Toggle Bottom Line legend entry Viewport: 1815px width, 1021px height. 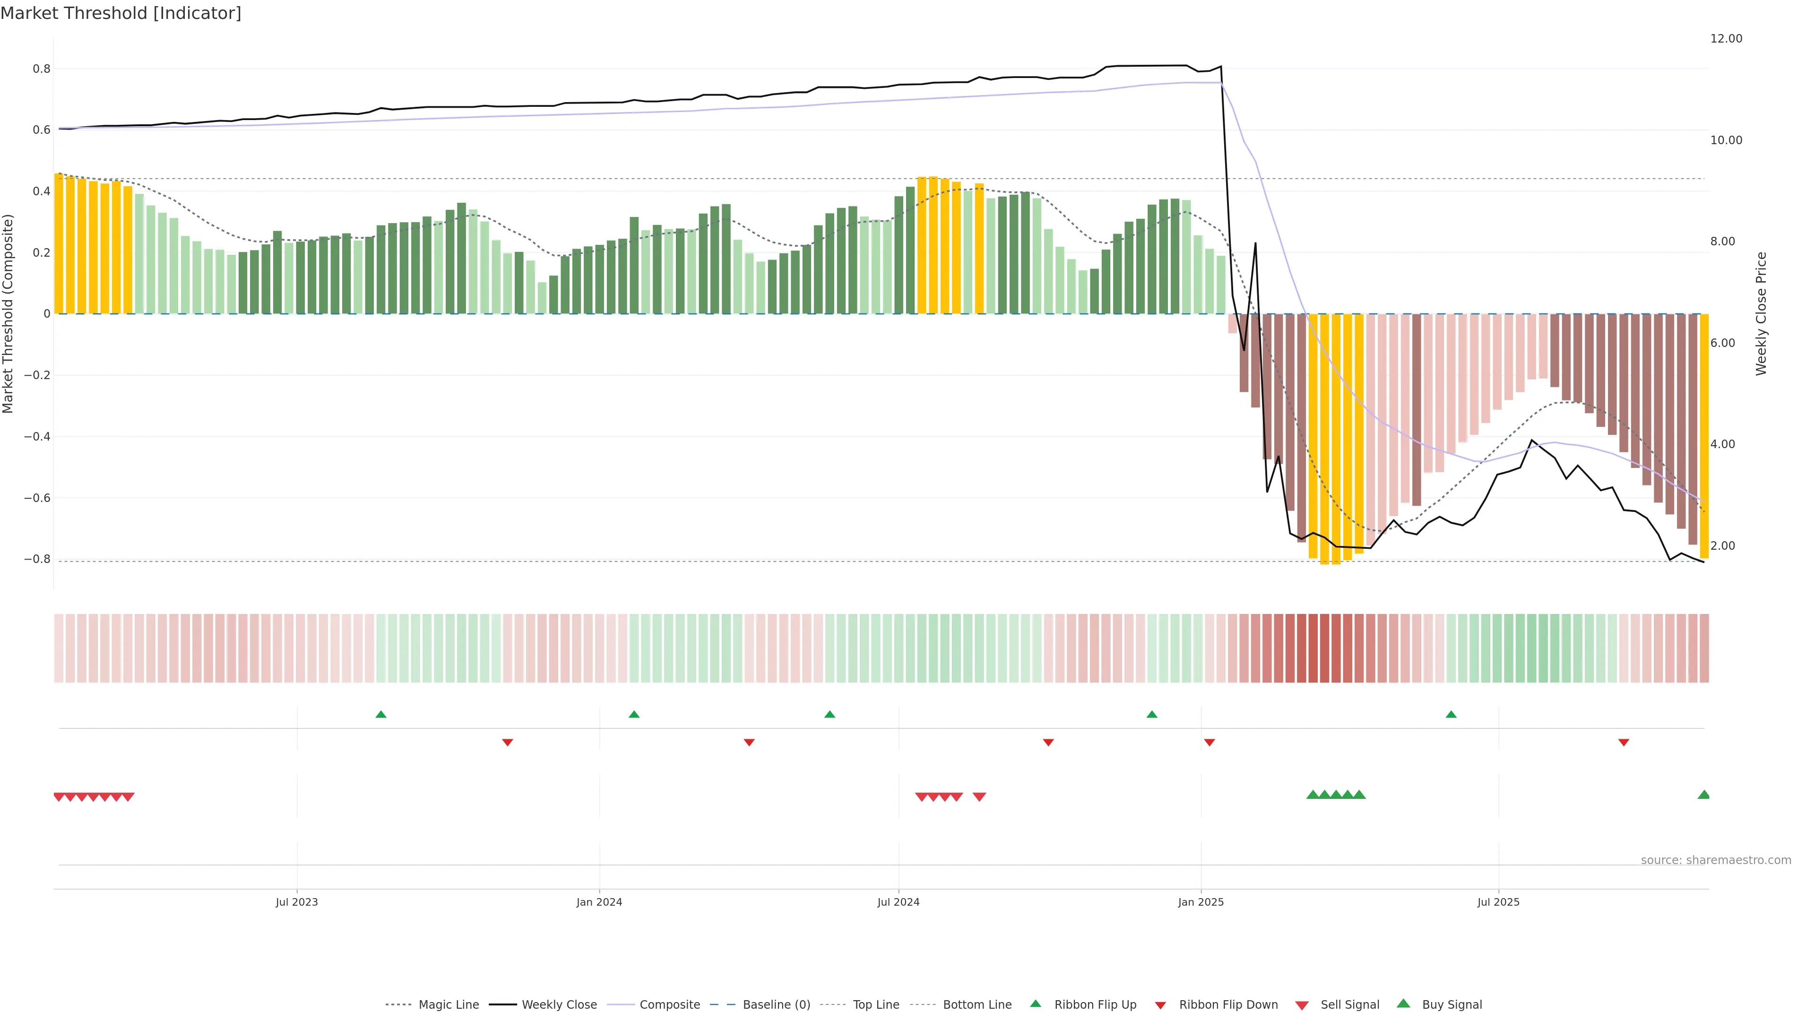click(977, 1005)
